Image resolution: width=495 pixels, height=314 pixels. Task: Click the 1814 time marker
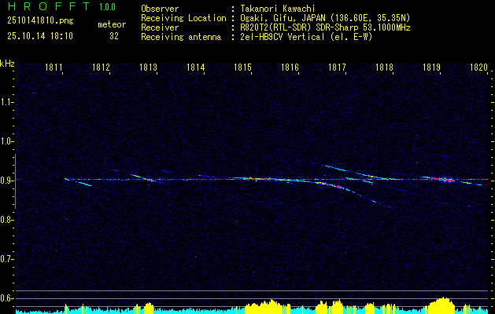click(x=195, y=67)
